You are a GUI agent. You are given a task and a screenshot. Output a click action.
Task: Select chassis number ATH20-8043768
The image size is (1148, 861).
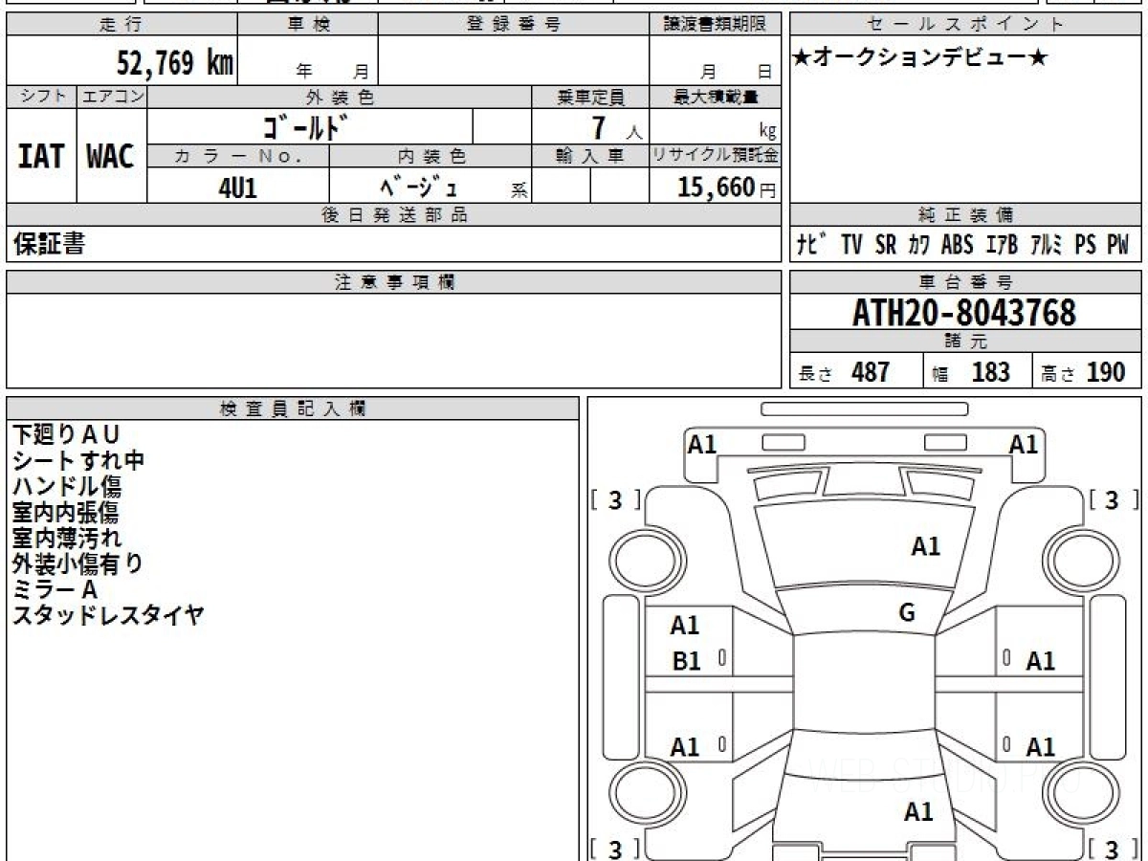click(x=964, y=312)
